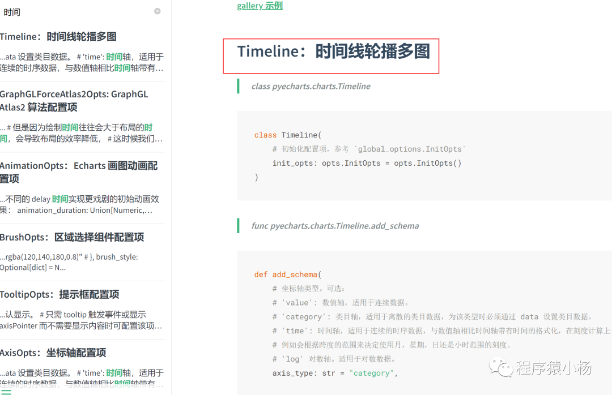Click code line init_opts: opts.InitOpts = opts.InitOpts()
612x395 pixels.
(x=367, y=163)
